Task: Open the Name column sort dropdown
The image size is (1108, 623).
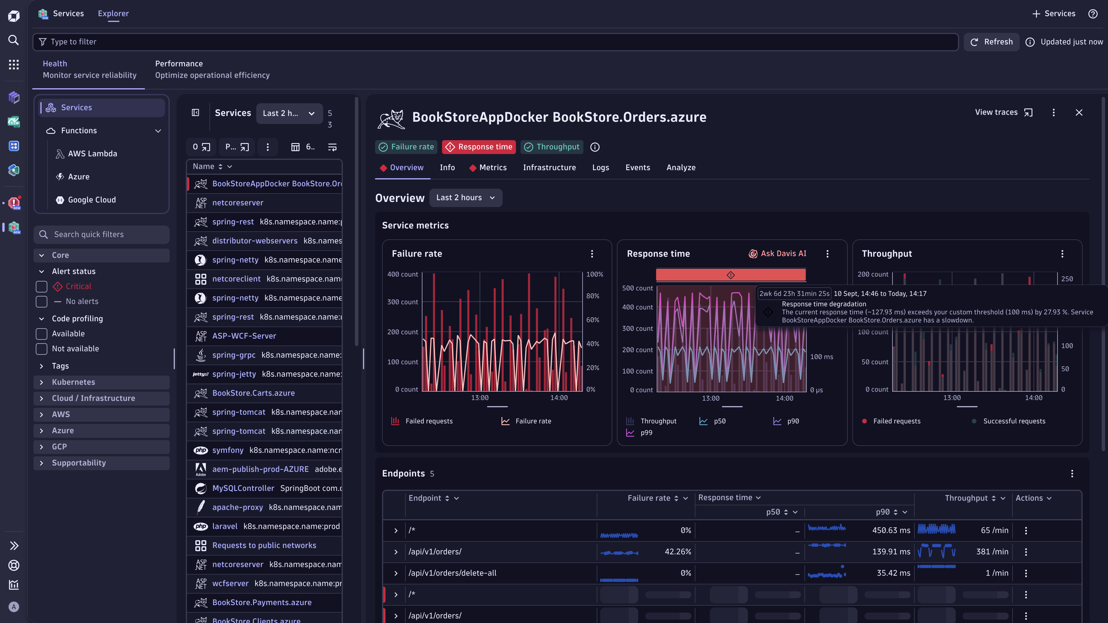Action: 229,166
